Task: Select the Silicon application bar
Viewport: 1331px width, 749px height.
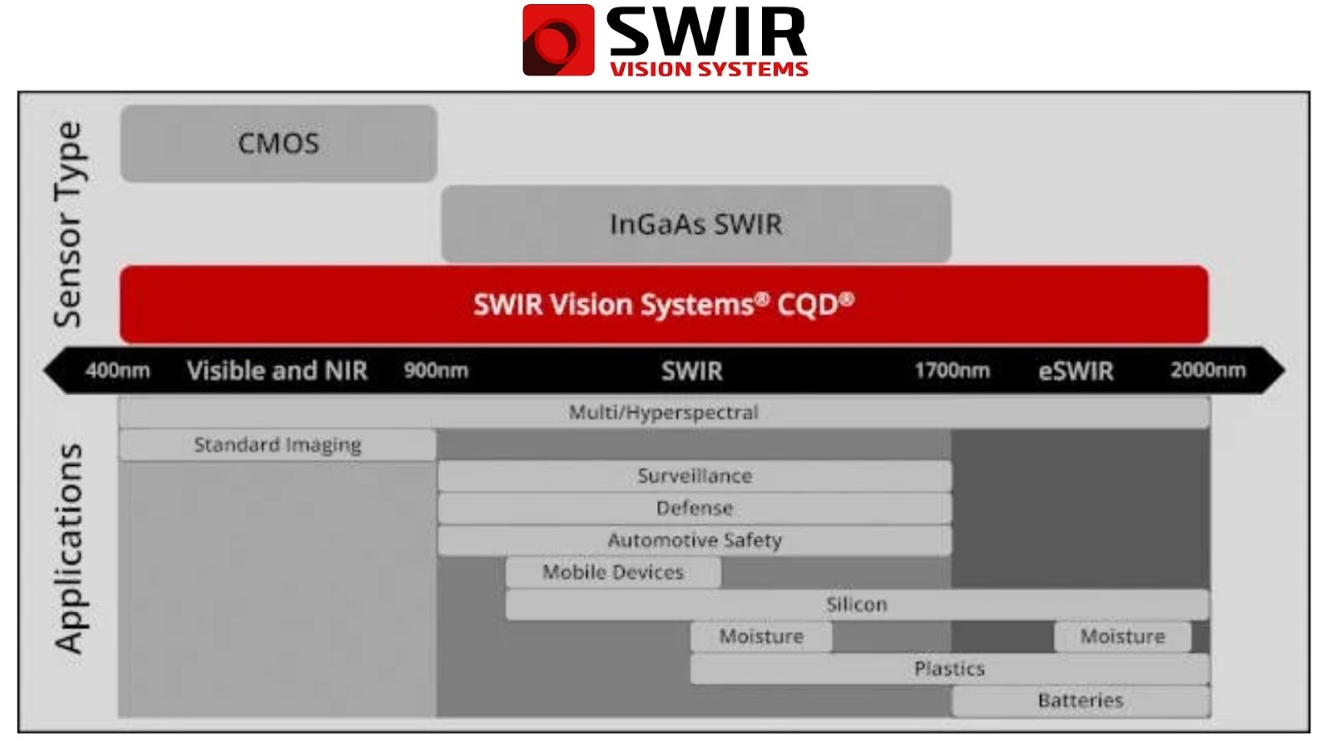Action: tap(857, 605)
